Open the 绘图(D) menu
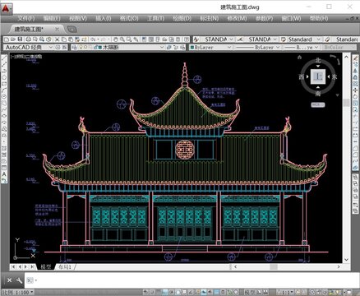Screen dimensions: 360x296 182,18
